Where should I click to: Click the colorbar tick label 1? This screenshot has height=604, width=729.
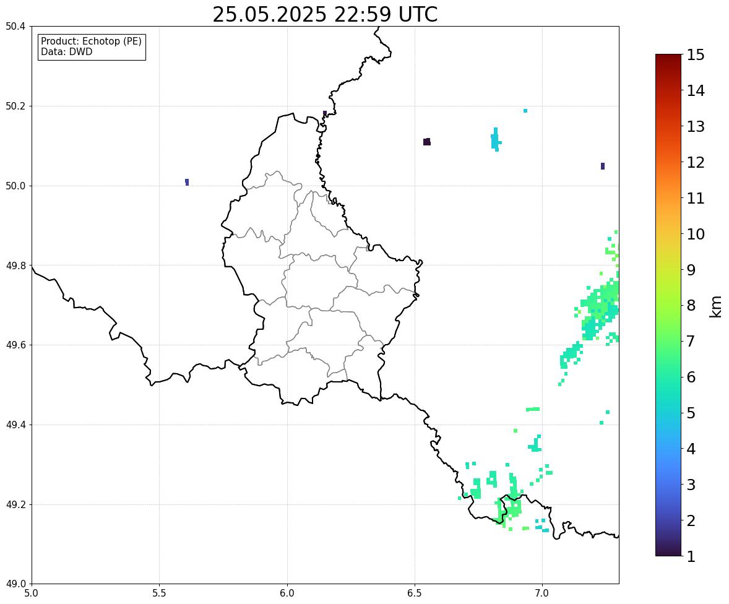691,556
